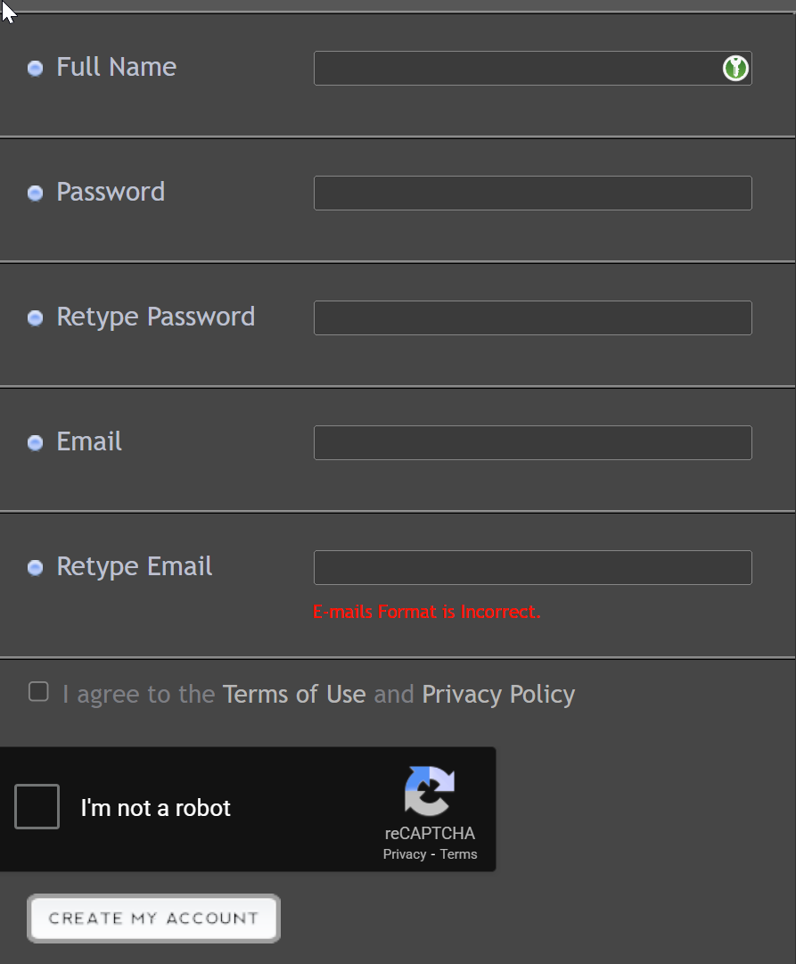Focus the Retype Email field
Screen dimensions: 796x964
click(x=532, y=568)
